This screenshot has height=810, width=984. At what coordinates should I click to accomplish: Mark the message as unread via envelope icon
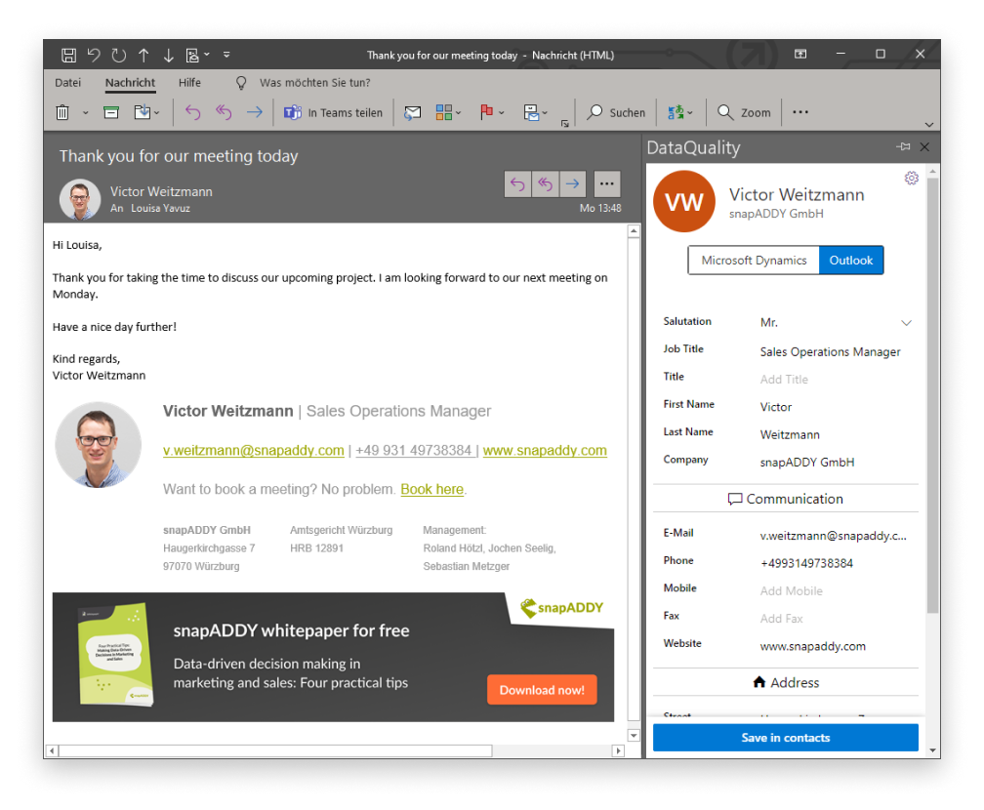pyautogui.click(x=411, y=112)
